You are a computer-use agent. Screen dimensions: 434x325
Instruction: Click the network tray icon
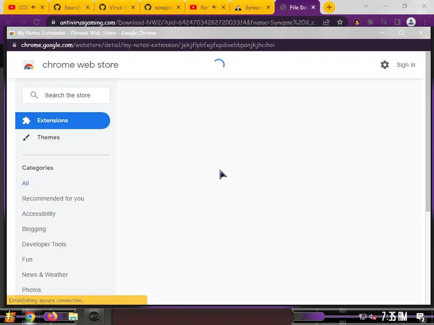click(x=363, y=317)
